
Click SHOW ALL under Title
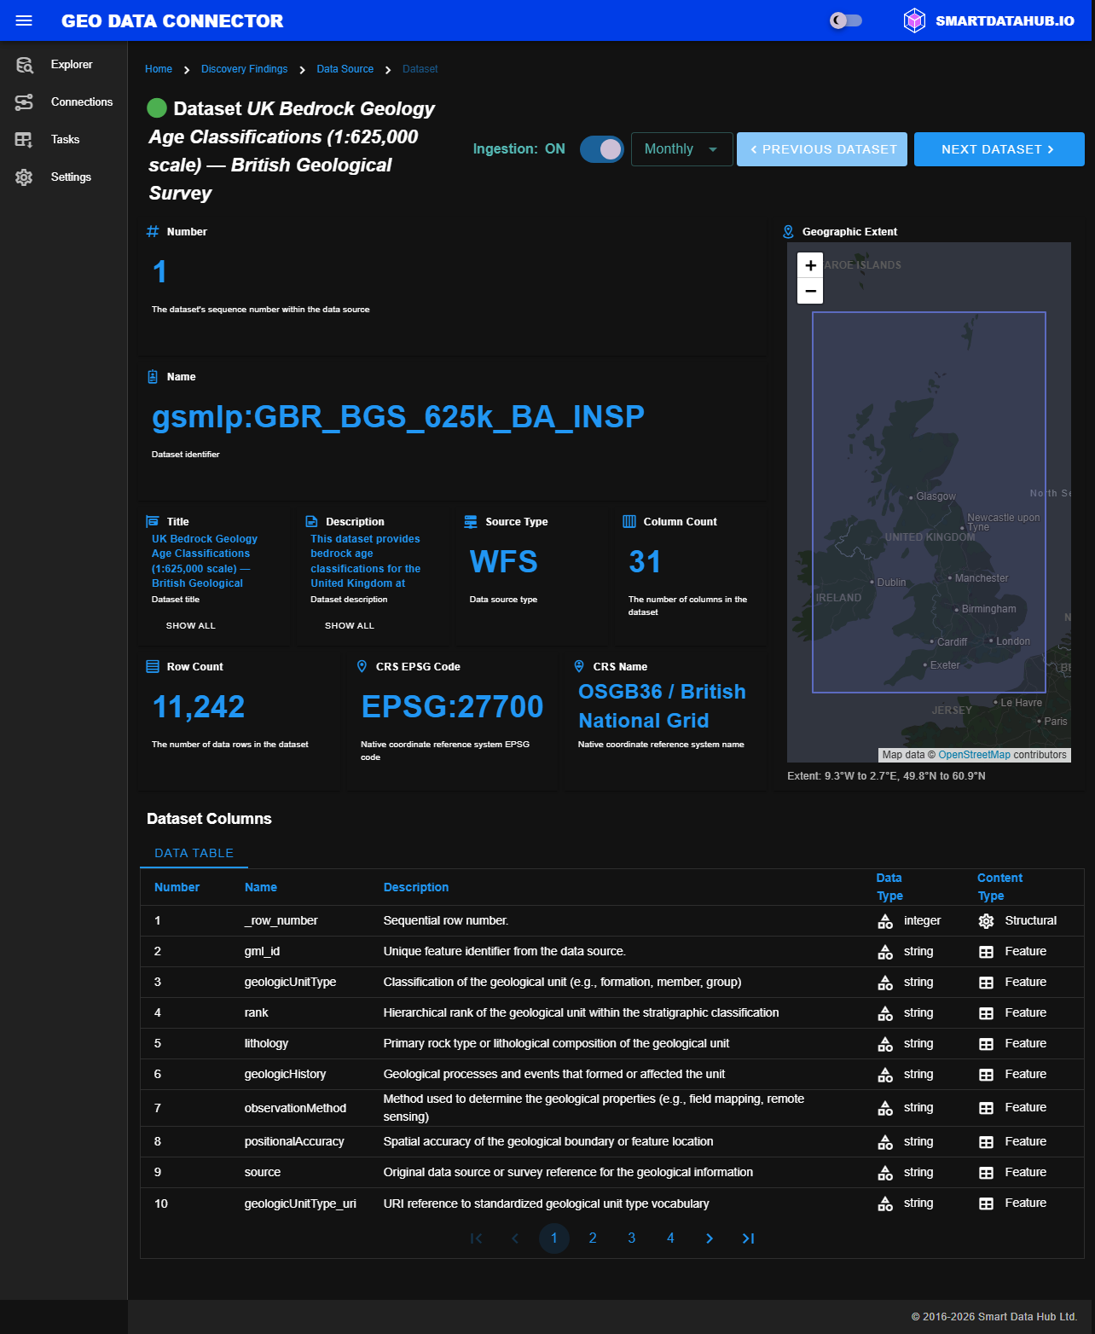(x=191, y=625)
